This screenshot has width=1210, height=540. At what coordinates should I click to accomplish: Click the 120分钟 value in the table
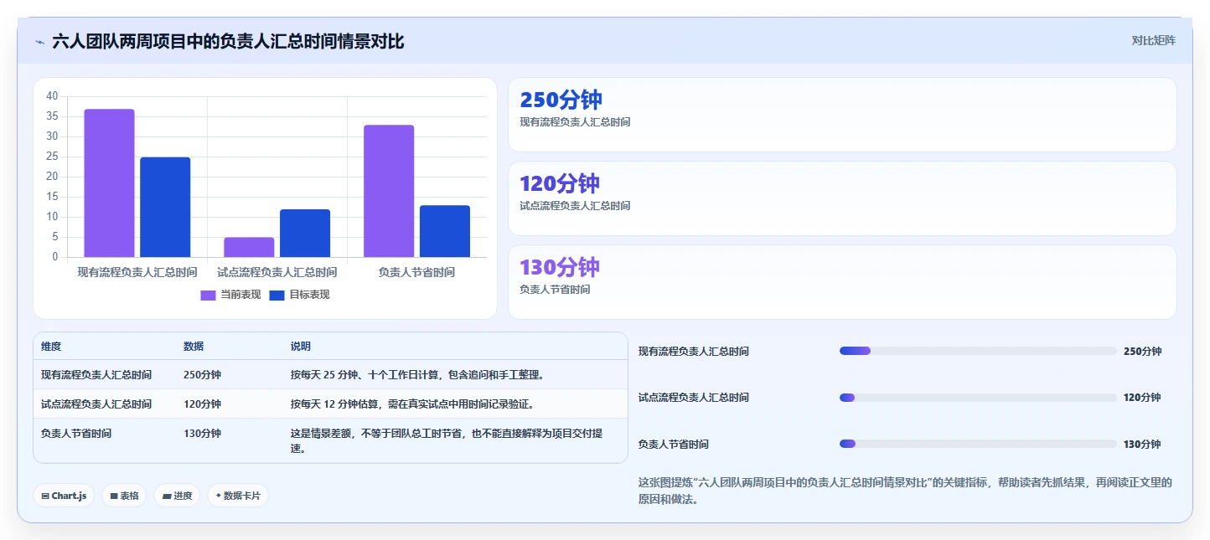pos(202,404)
